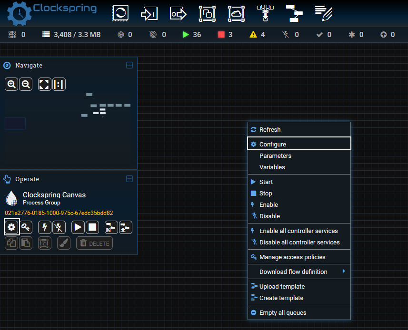Select the Remote Process Group toolbar icon
The width and height of the screenshot is (408, 330).
[x=236, y=13]
